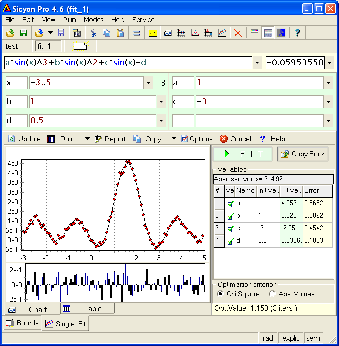Open the Modes menu
Screen dimensions: 339x346
click(93, 20)
